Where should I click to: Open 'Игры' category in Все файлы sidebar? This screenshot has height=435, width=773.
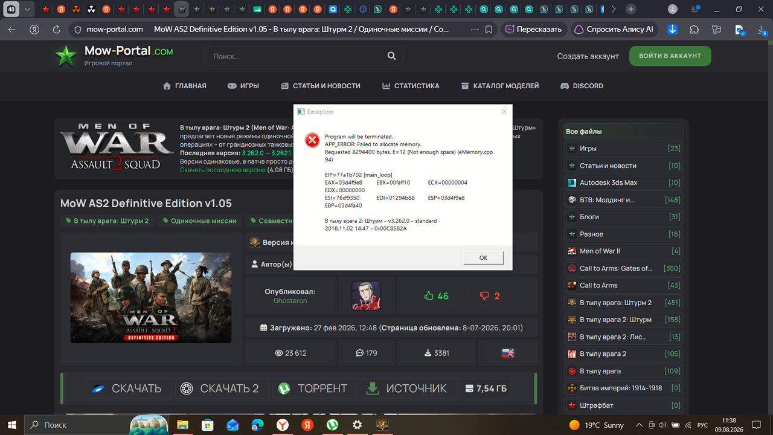click(623, 149)
